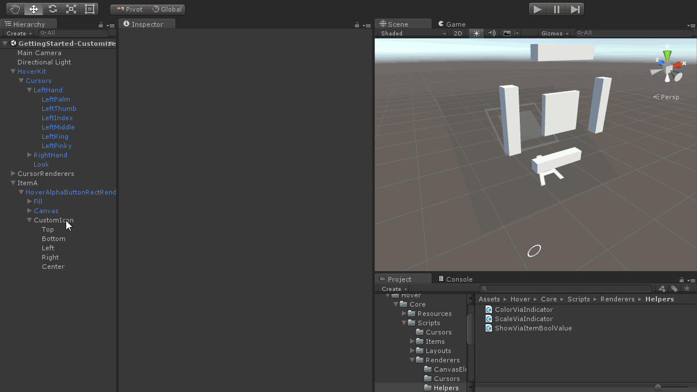The image size is (697, 392).
Task: Click the Project icon size slider
Action: [658, 387]
